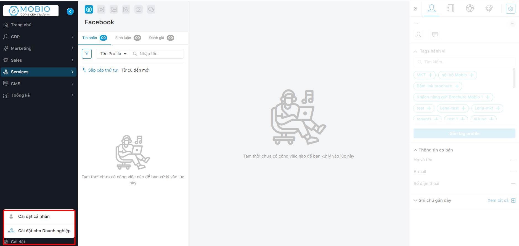Open the notebook tab icon in right panel

[451, 8]
